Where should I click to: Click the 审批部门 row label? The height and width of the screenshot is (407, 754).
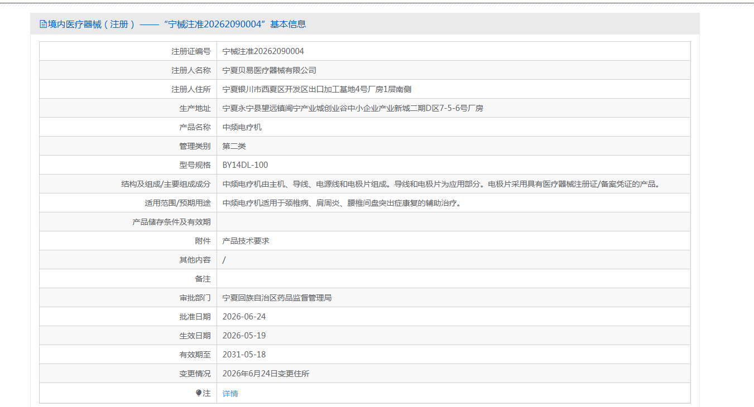tap(195, 298)
